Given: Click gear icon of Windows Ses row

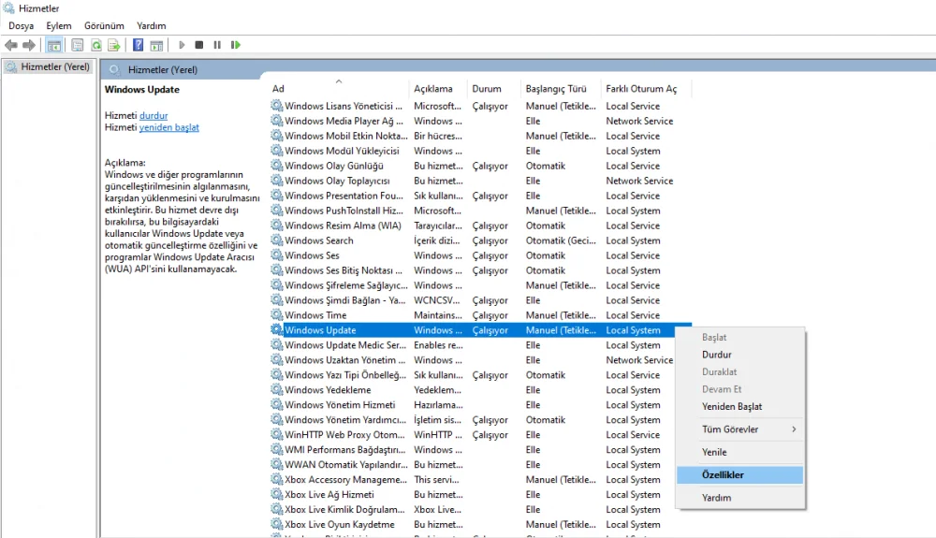Looking at the screenshot, I should [x=276, y=254].
